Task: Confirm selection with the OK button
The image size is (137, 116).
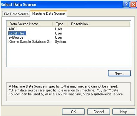Action: pyautogui.click(x=73, y=112)
